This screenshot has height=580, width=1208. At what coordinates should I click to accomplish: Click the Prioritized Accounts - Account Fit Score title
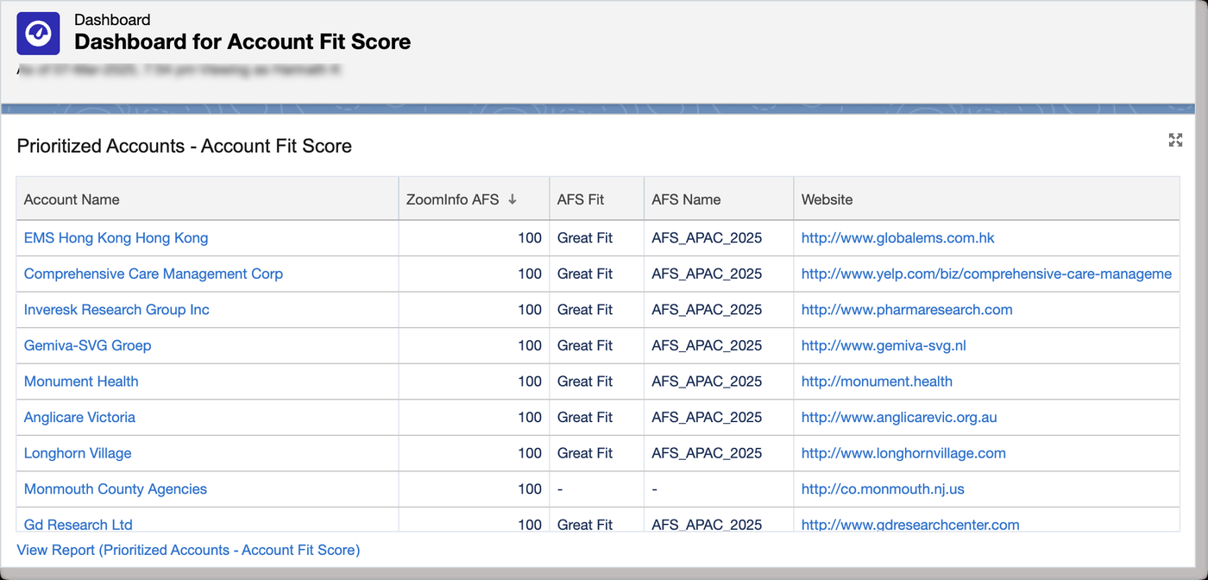click(184, 146)
